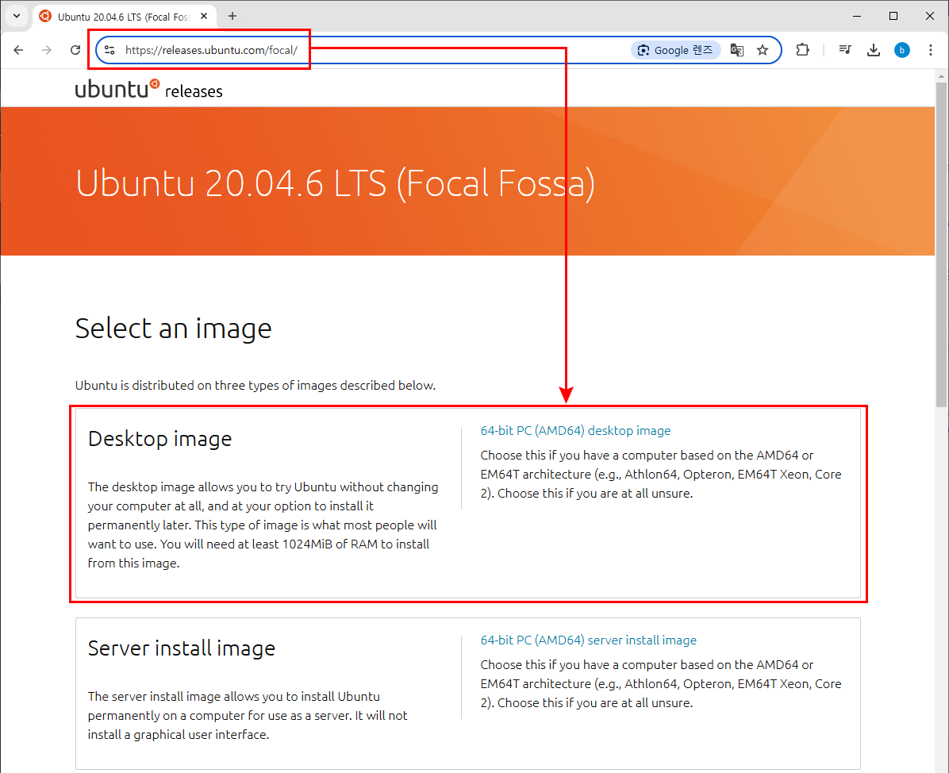
Task: Click the 'Ubuntu 20.04.6 LTS (Focal Fossa)' banner title
Action: pyautogui.click(x=335, y=183)
